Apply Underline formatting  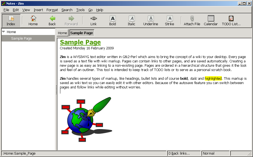coord(151,21)
